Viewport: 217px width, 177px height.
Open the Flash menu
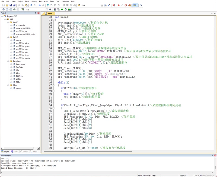point(27,1)
